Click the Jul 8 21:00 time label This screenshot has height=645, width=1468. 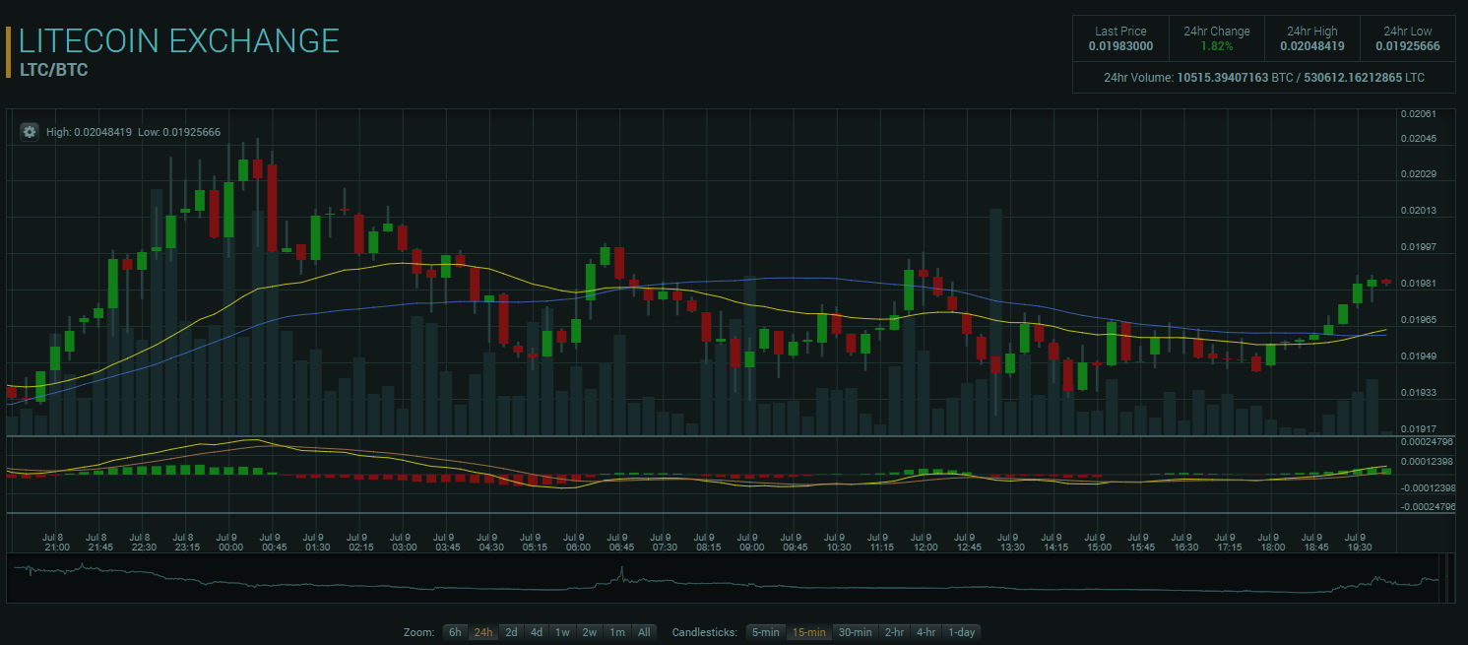[x=56, y=542]
